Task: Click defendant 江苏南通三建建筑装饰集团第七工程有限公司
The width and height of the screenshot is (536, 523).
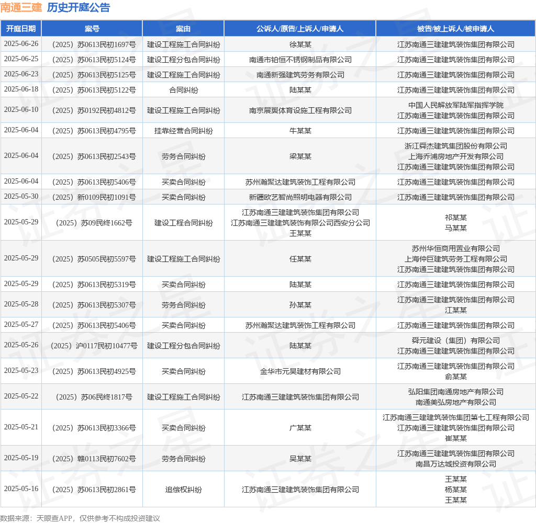Action: pos(456,417)
